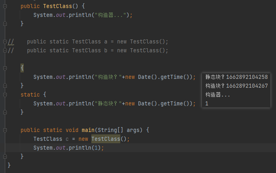Collapse the main method fold marker
276x173 pixels.
tap(5, 130)
